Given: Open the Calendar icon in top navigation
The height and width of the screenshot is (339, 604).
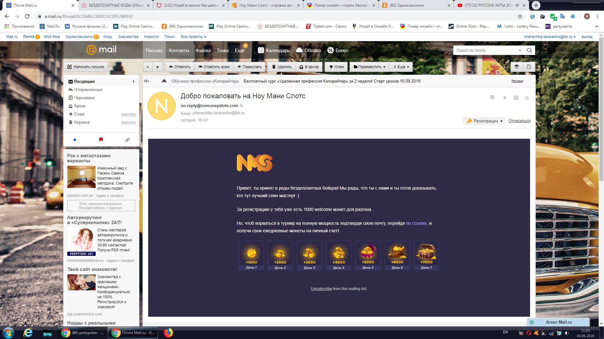Looking at the screenshot, I should (261, 50).
